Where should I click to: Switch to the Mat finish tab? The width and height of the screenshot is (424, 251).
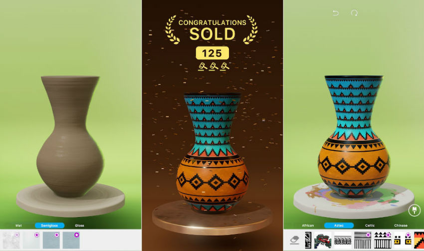[x=18, y=226]
